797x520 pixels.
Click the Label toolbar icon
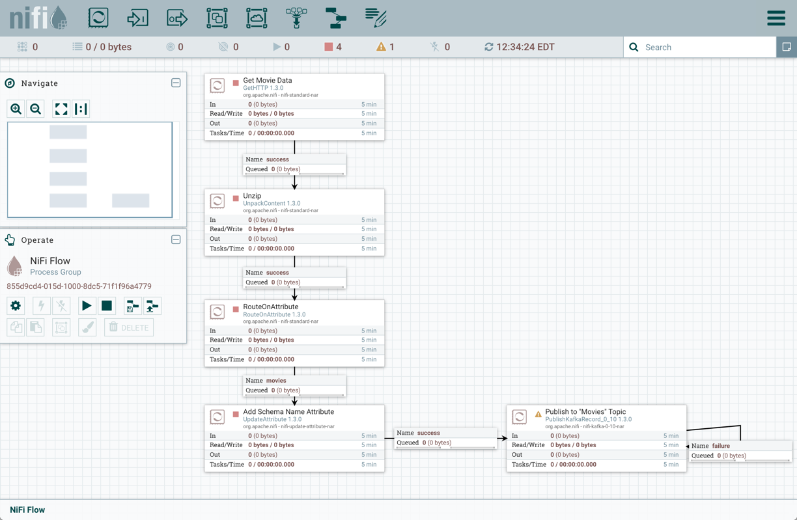coord(375,18)
